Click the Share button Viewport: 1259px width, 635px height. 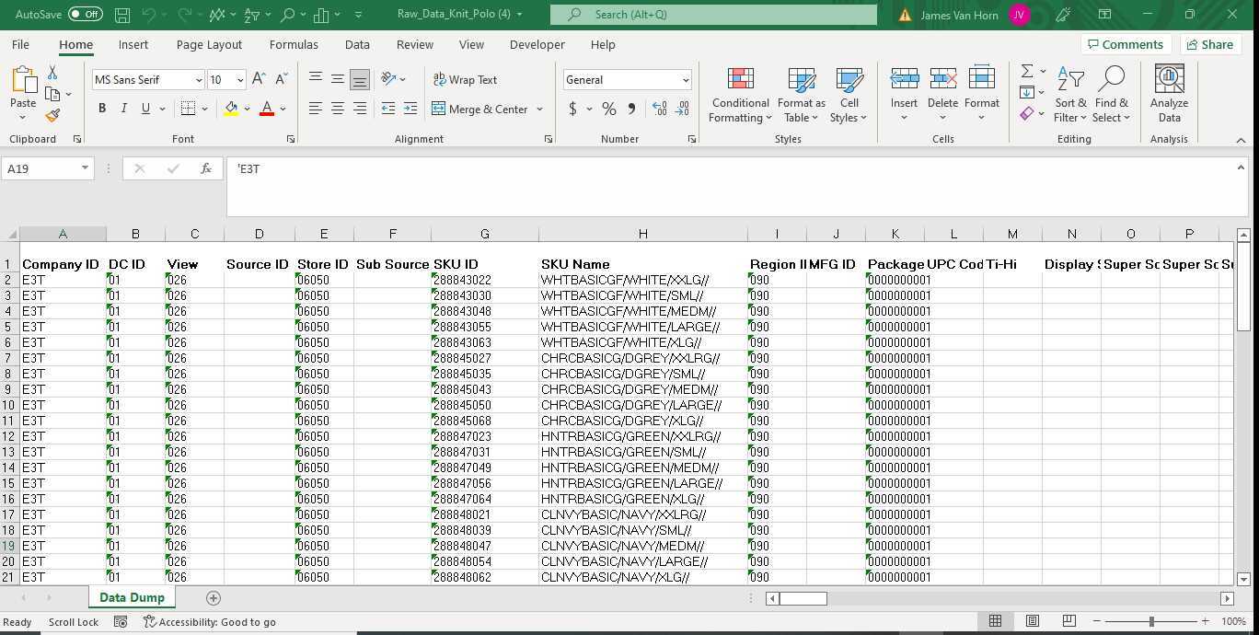pos(1209,44)
